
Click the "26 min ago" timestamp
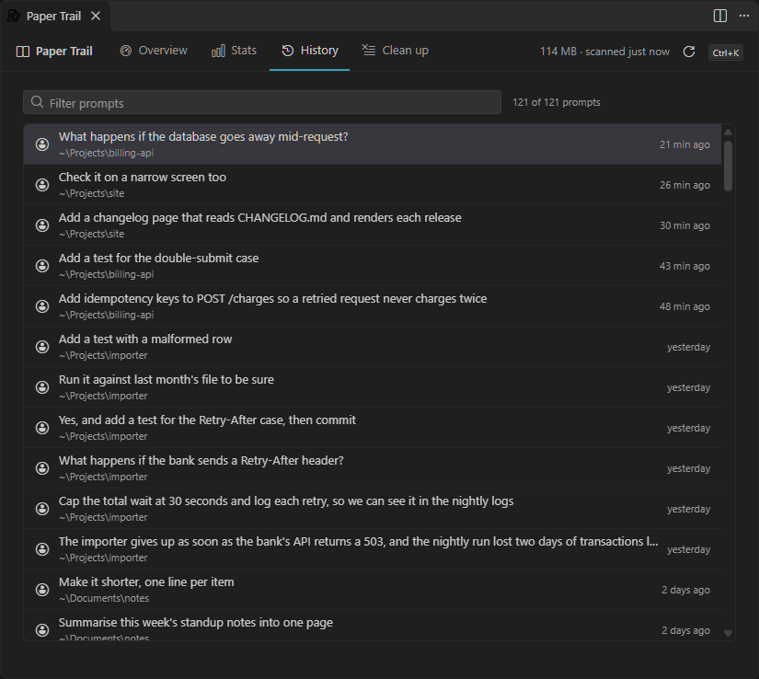[x=684, y=185]
